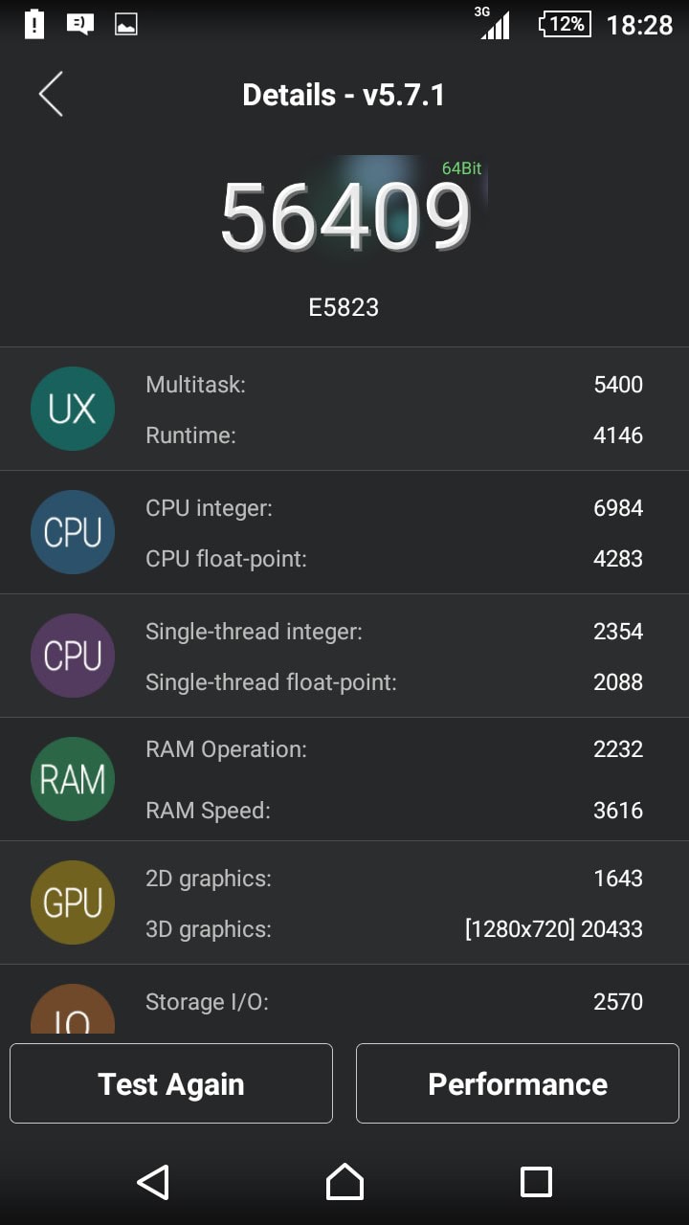Tap the Android home navigation icon

click(x=344, y=1182)
